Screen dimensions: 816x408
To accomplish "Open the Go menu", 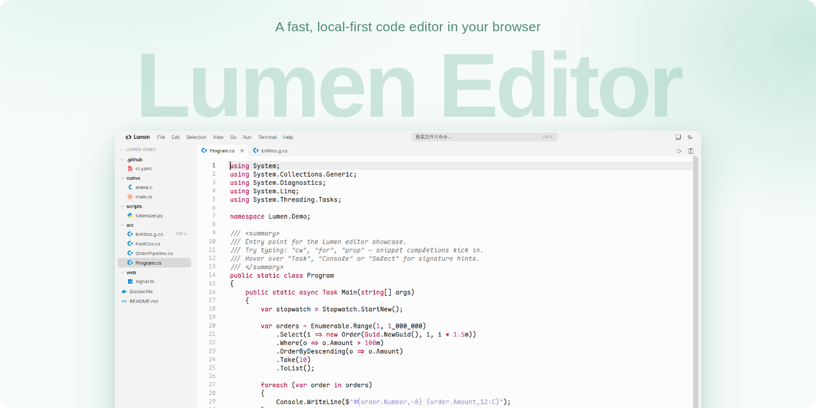I will (233, 137).
